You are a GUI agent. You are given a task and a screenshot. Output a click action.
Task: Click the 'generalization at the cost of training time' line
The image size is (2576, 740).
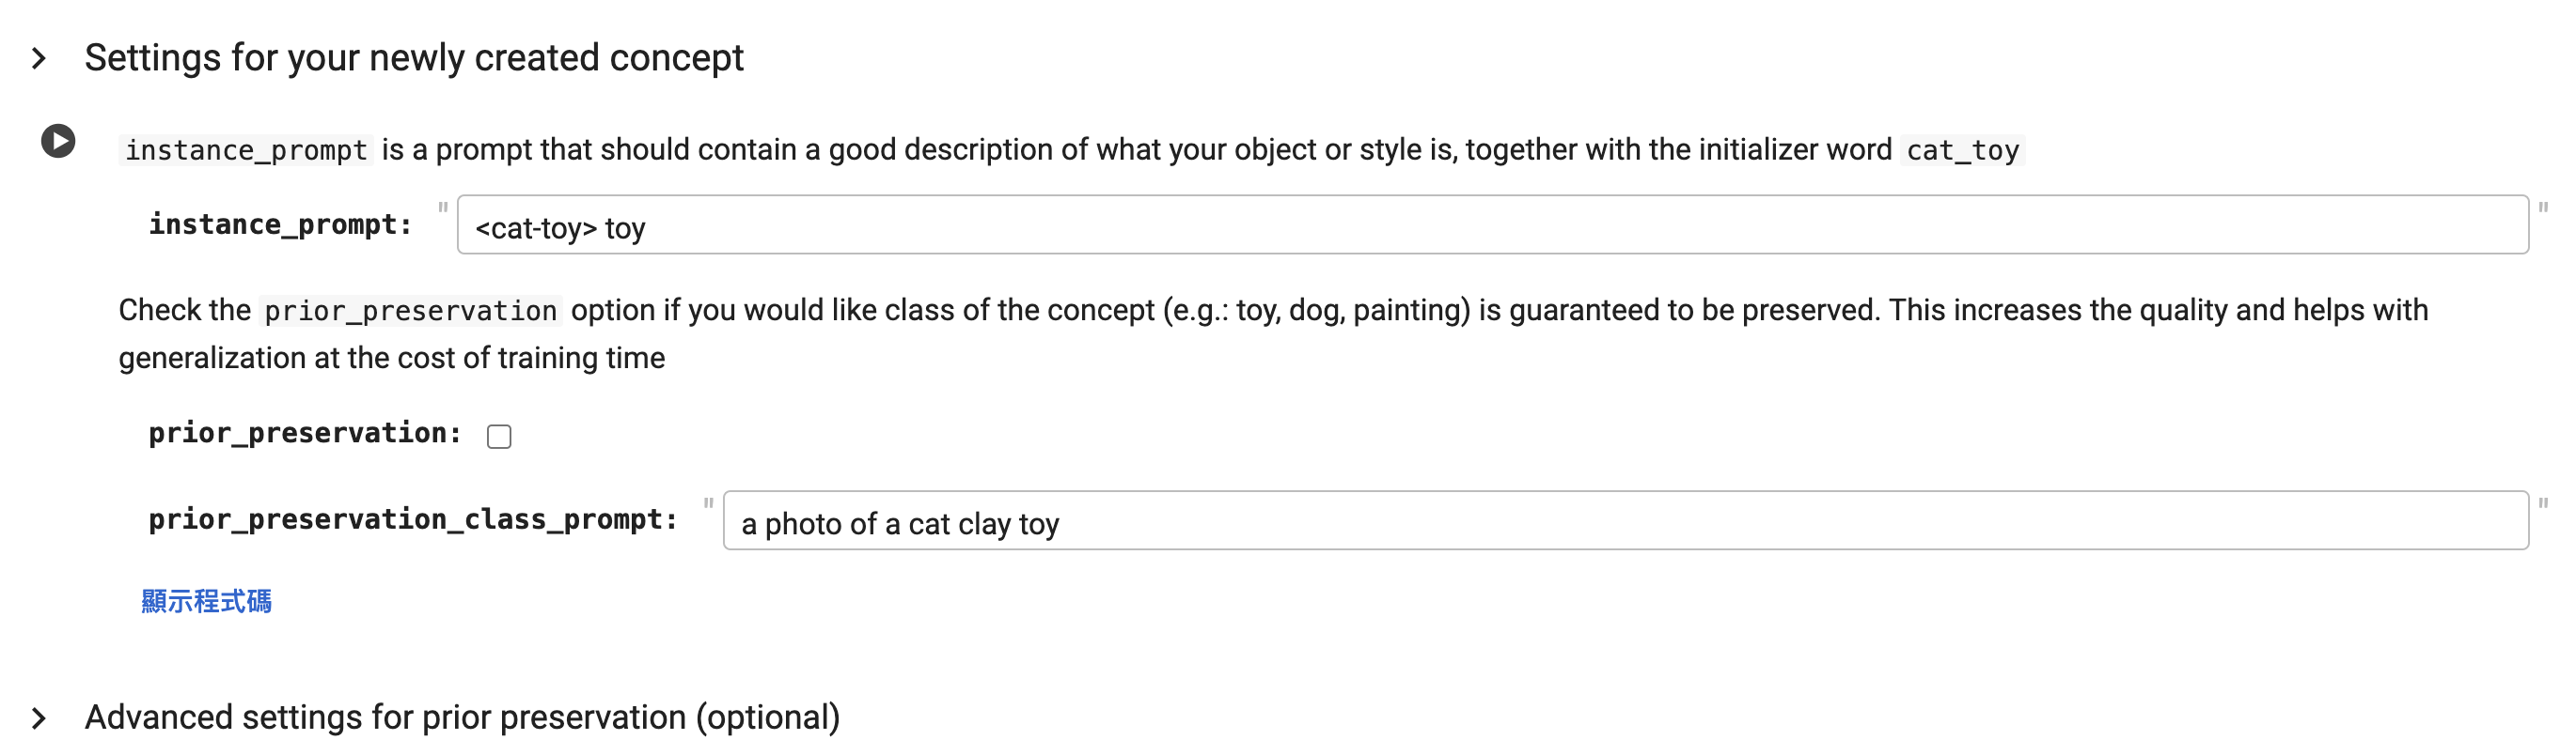click(x=392, y=358)
